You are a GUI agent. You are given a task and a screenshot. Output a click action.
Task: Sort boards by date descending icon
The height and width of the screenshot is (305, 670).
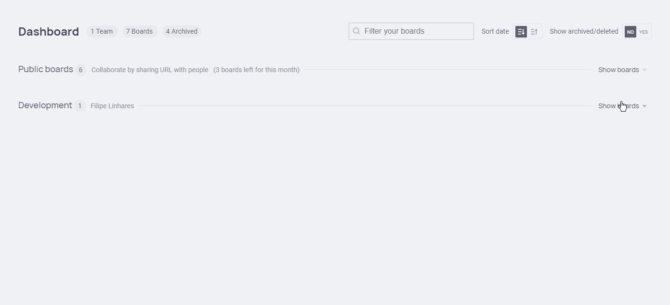tap(521, 32)
